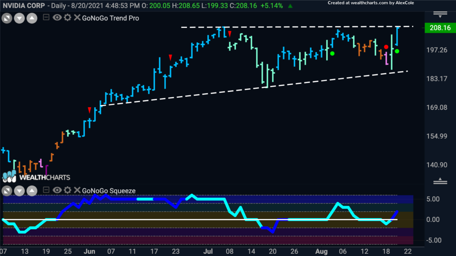Click the red arrow marker near June 22
The width and height of the screenshot is (456, 256).
pyautogui.click(x=171, y=57)
